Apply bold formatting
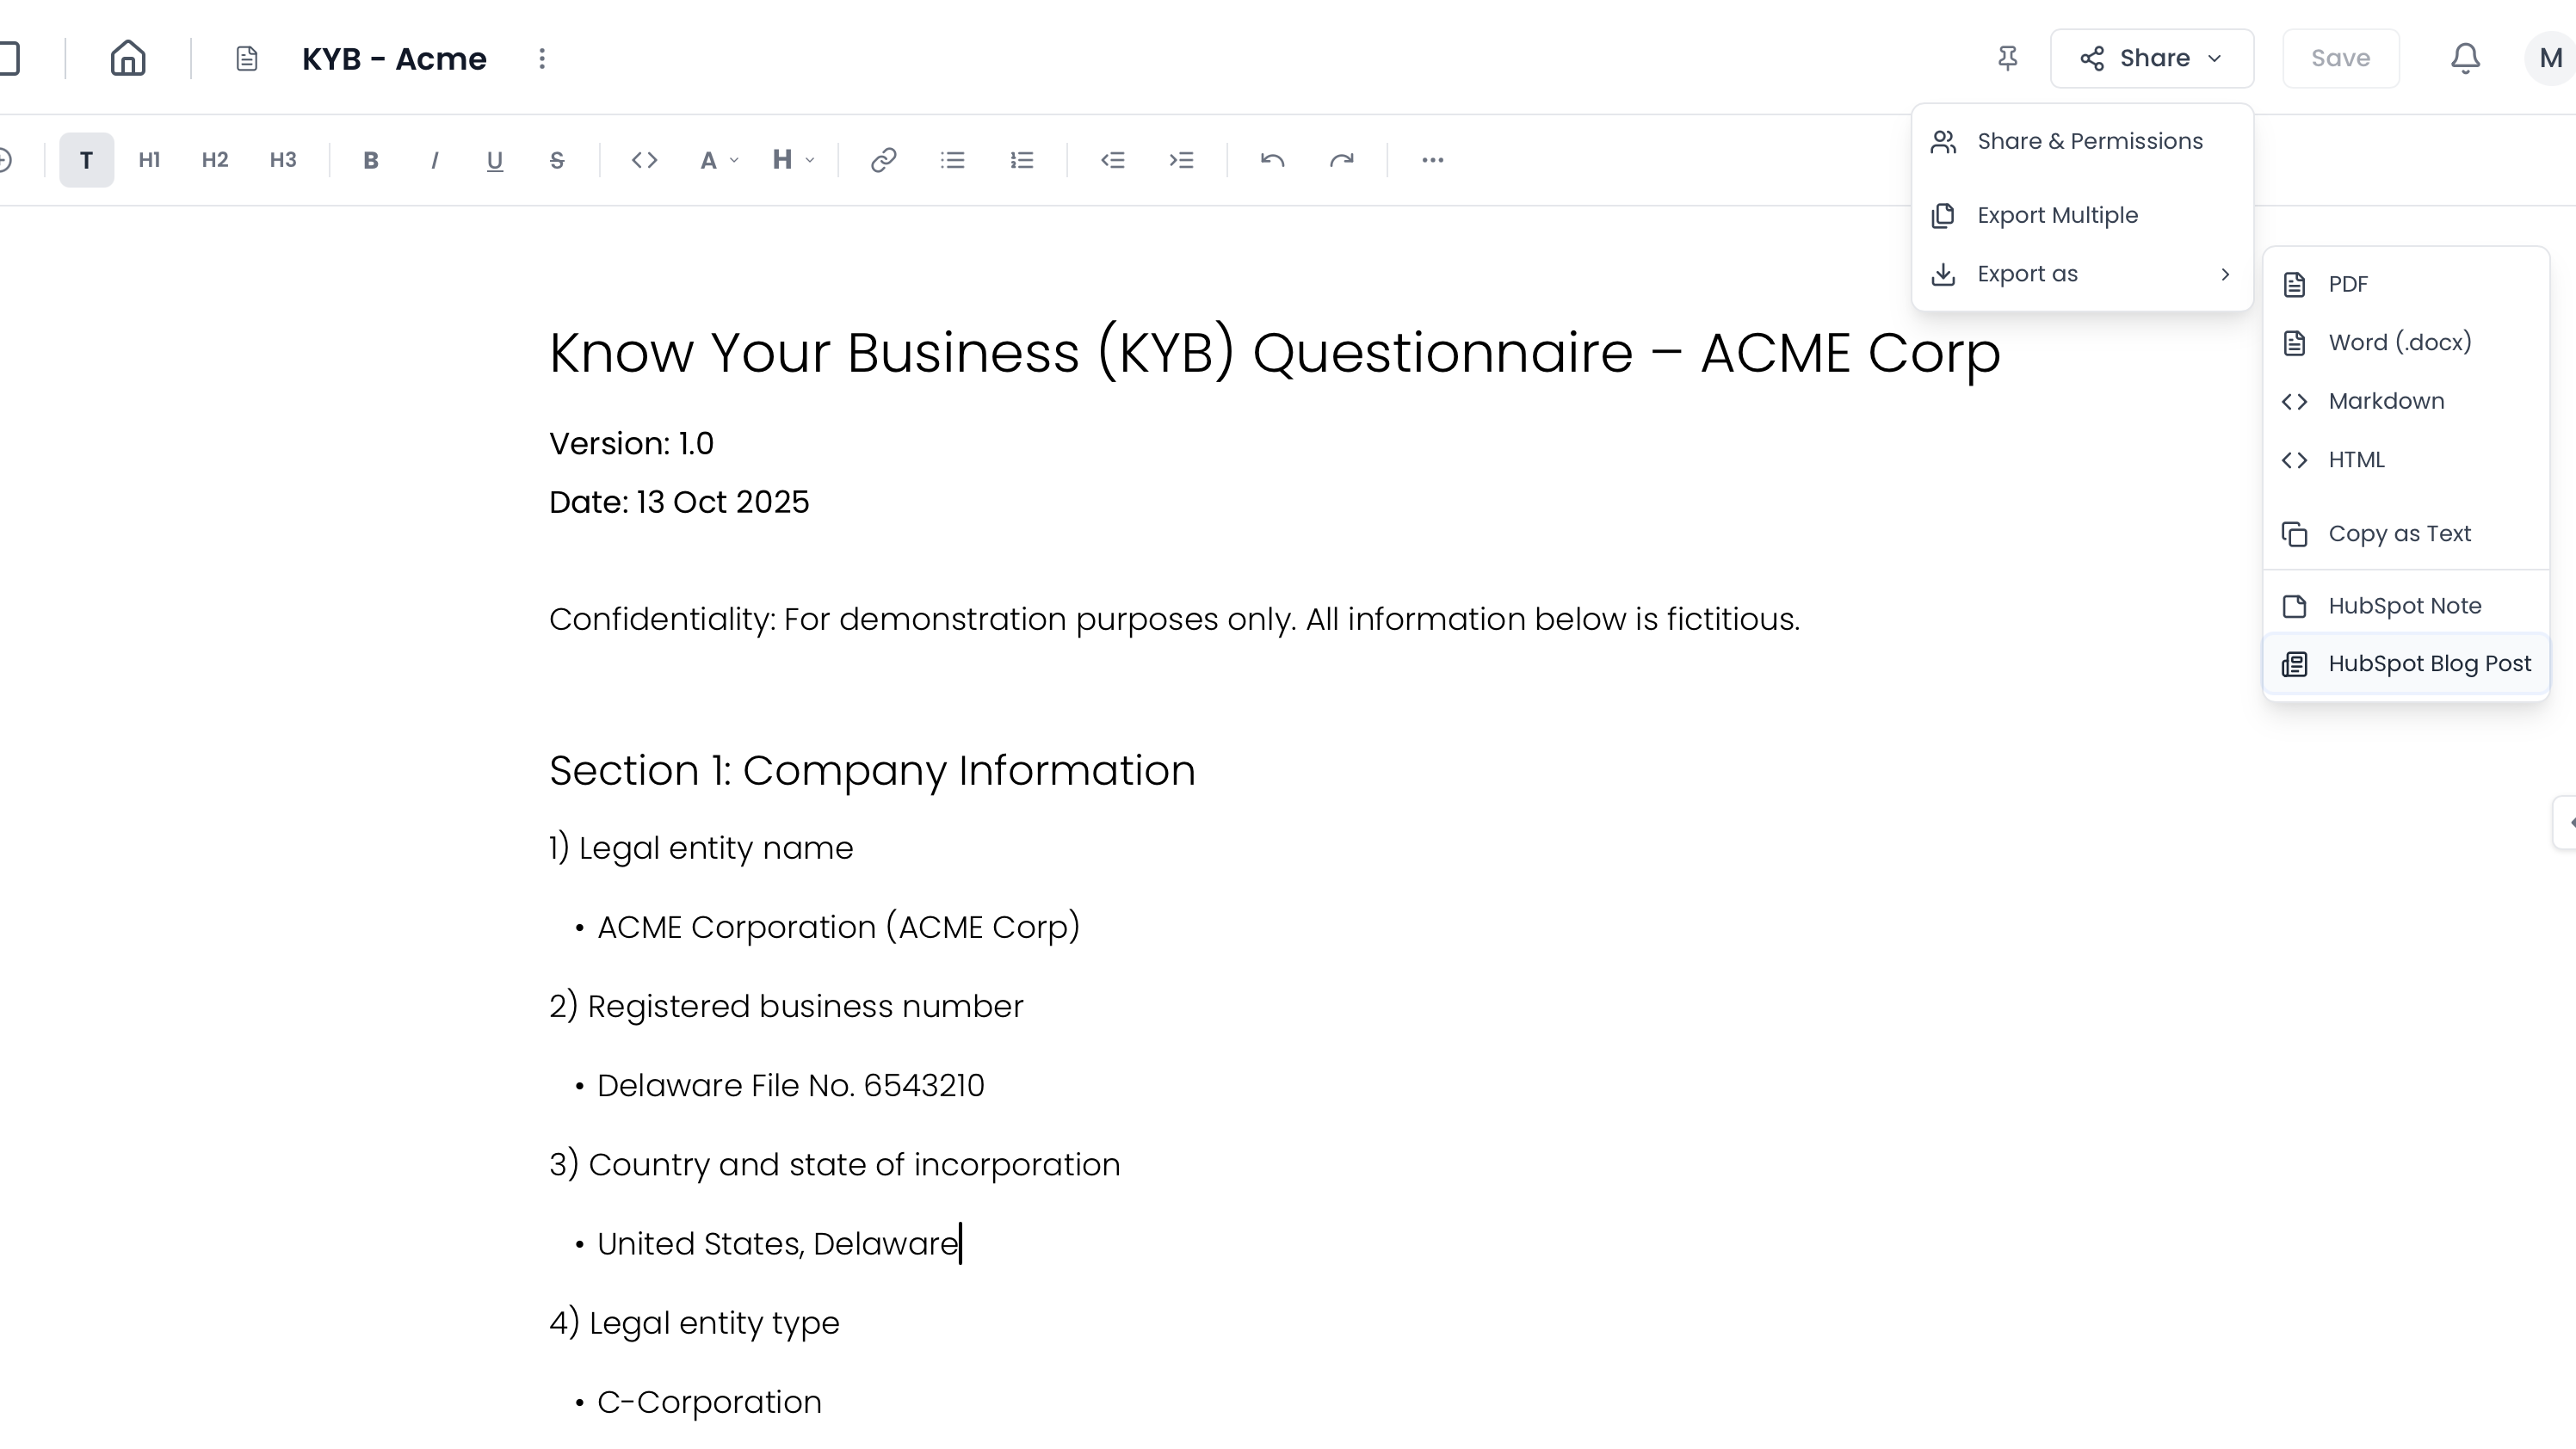 click(370, 160)
